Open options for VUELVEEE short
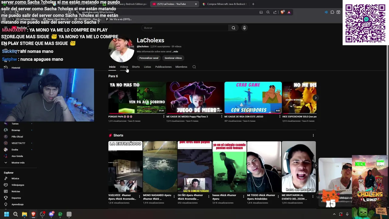 pyautogui.click(x=139, y=196)
